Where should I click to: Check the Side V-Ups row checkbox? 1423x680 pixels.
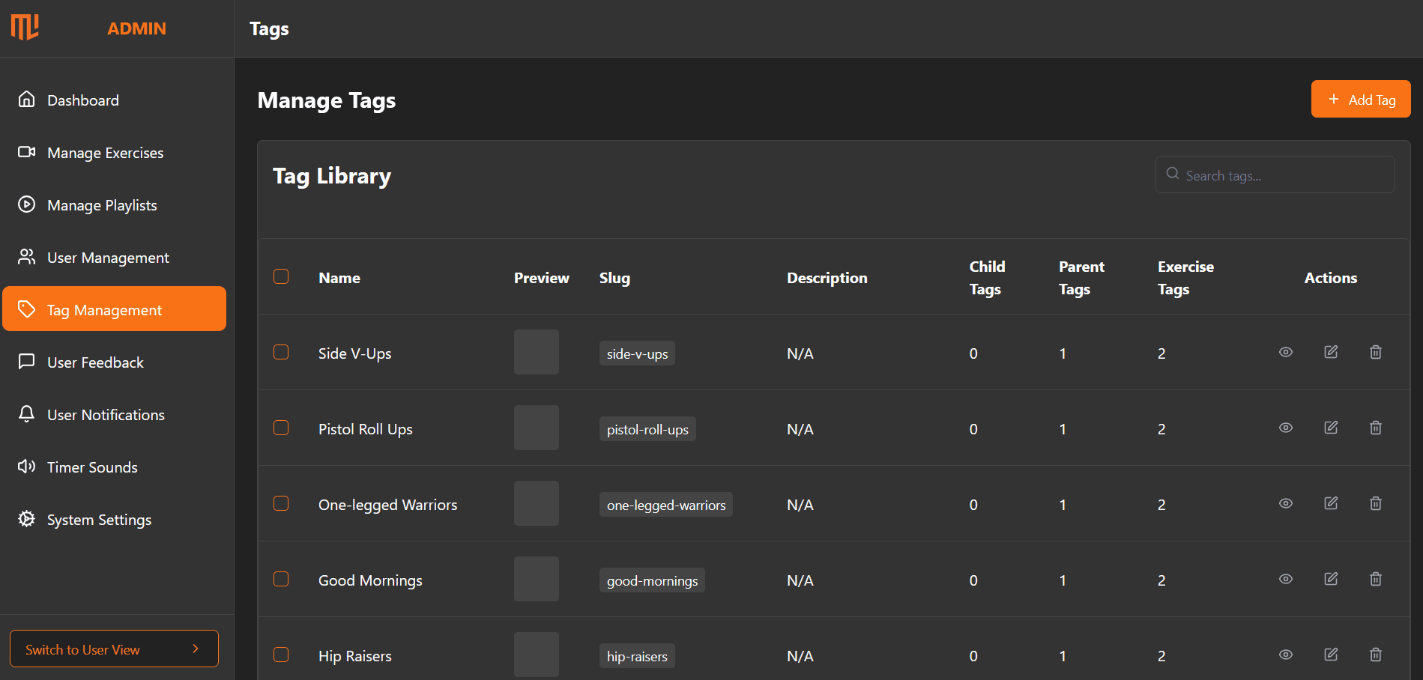click(x=281, y=352)
